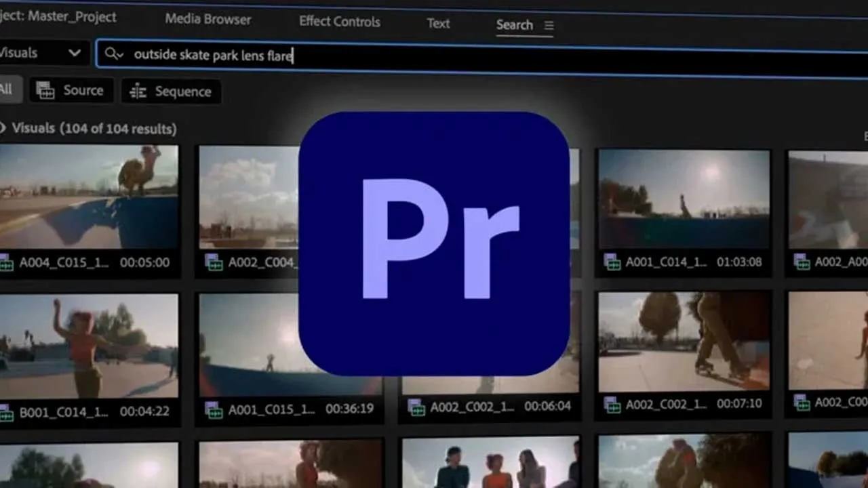Click clip icon beside B001_C014 label
868x488 pixels.
[6, 412]
